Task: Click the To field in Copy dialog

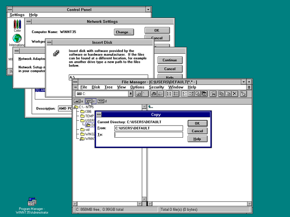Action: pyautogui.click(x=148, y=135)
